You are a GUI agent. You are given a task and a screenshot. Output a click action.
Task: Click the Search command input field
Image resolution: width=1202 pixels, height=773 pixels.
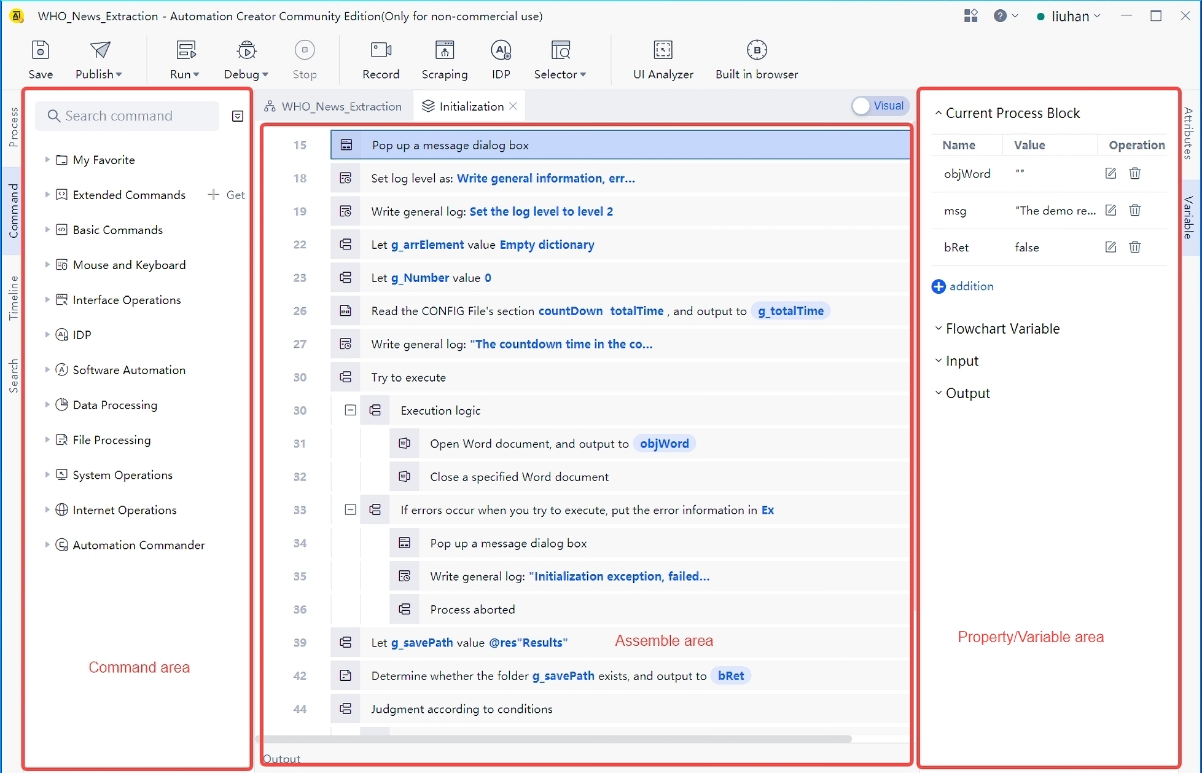127,116
